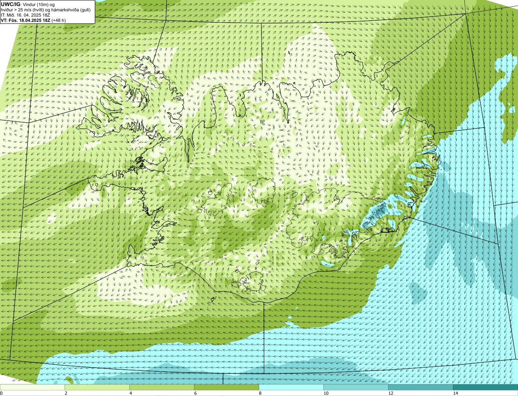This screenshot has width=518, height=396.
Task: Click the title line "UWC/IG: Vindur (10m) og"
Action: pos(28,4)
